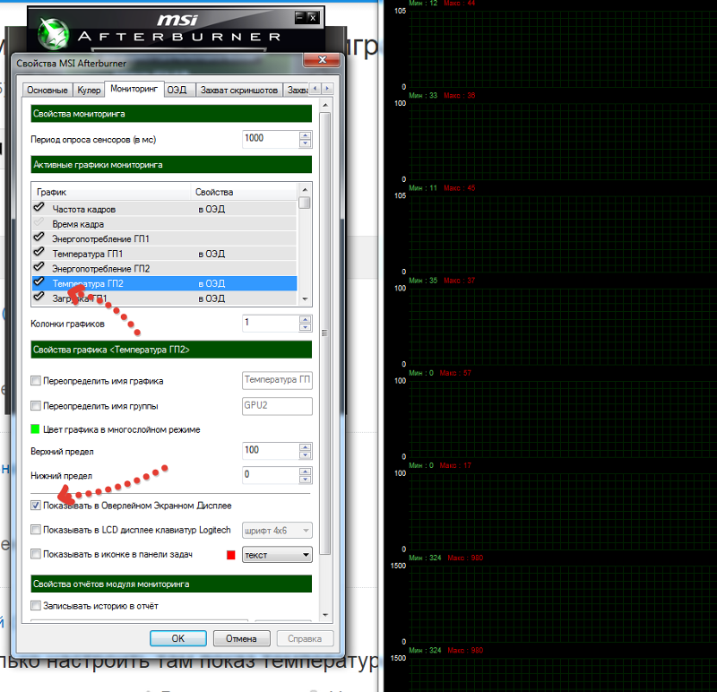Image resolution: width=717 pixels, height=692 pixels.
Task: Click the График column header
Action: pos(111,192)
